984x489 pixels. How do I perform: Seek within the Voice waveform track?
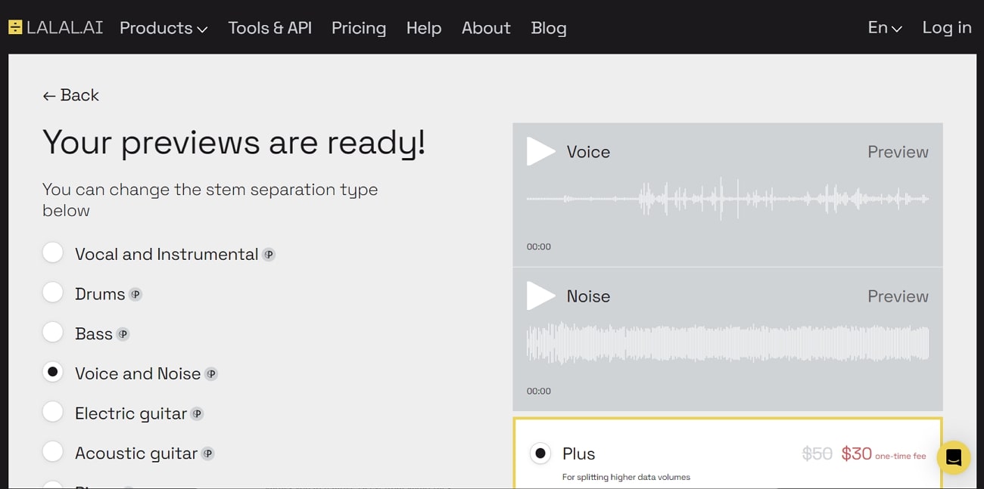pyautogui.click(x=727, y=200)
